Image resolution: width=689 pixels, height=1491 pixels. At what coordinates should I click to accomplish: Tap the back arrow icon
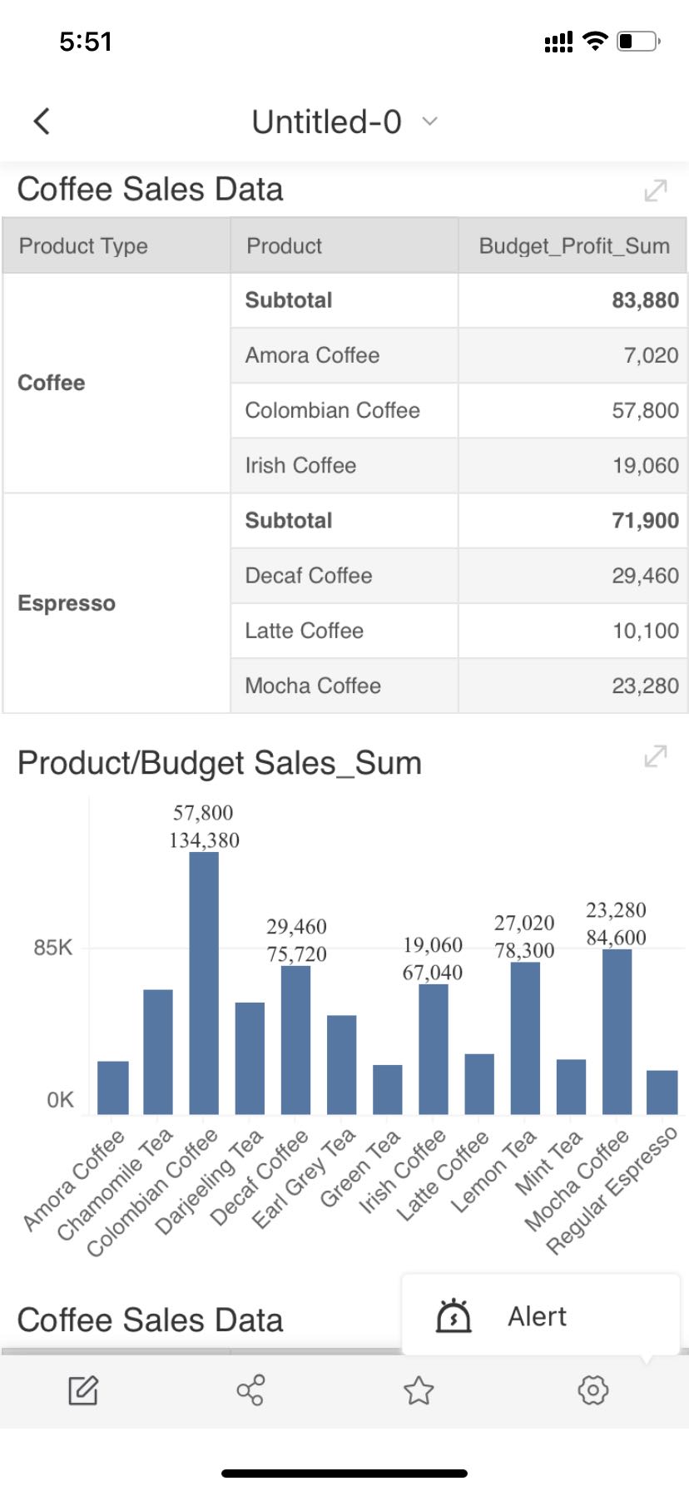point(42,121)
